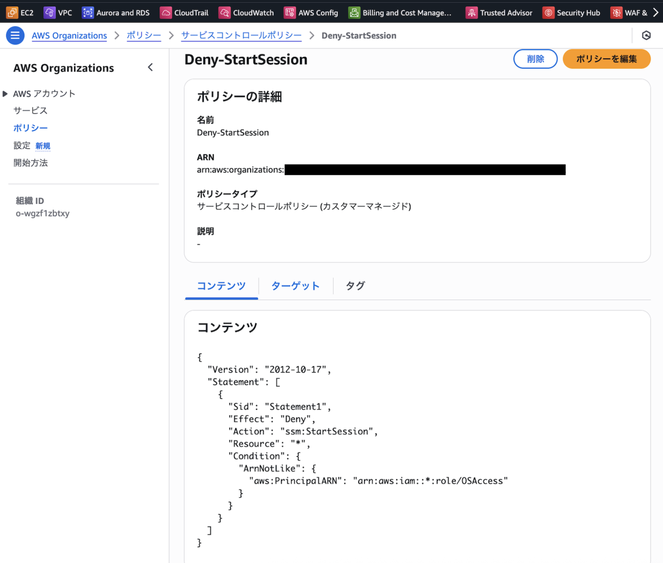
Task: Go to AWS Organizations breadcrumb
Action: (69, 35)
